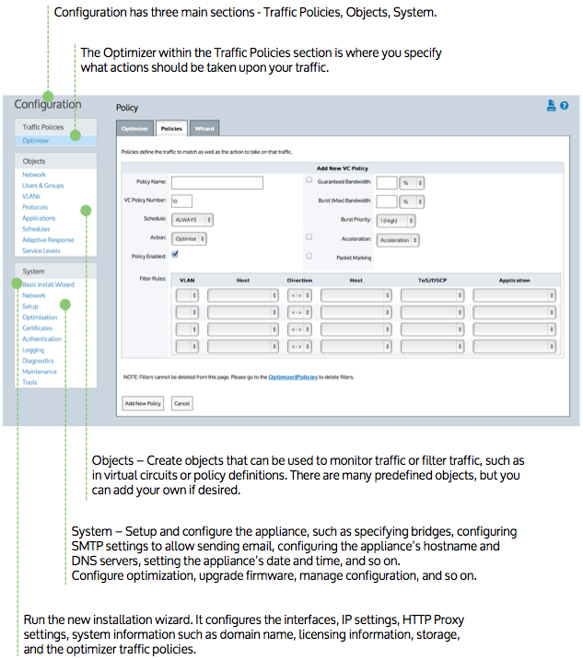Select the Policies tab
The width and height of the screenshot is (583, 660).
click(171, 128)
